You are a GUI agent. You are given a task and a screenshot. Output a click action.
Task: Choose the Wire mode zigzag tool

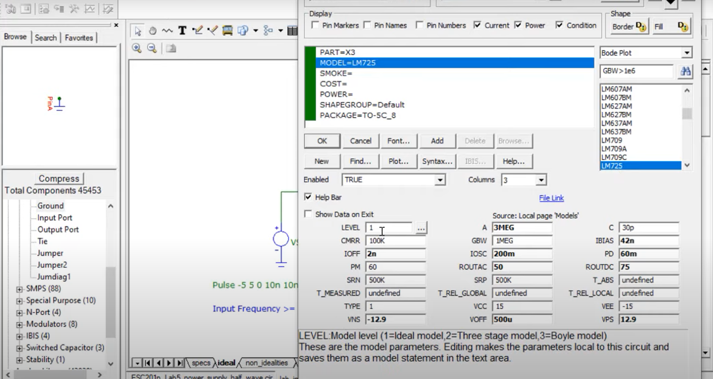167,31
